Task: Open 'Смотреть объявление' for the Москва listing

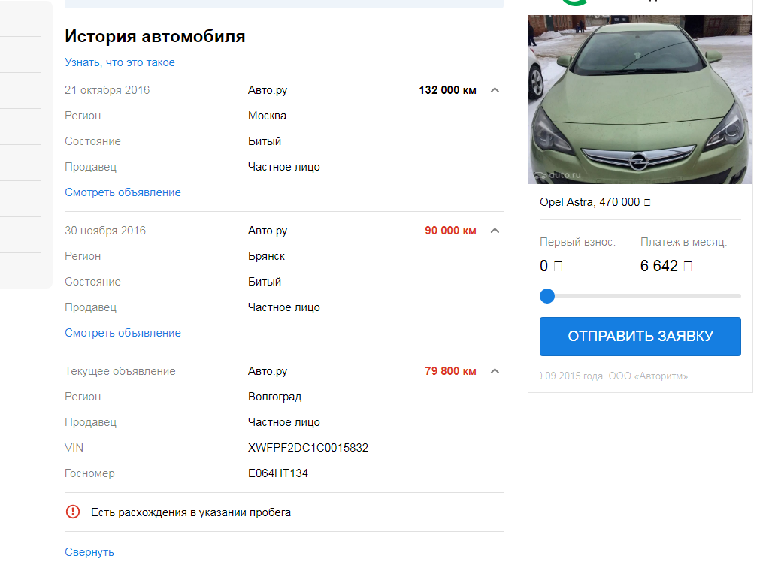Action: coord(123,192)
